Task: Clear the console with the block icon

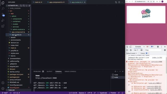Action: [131, 50]
